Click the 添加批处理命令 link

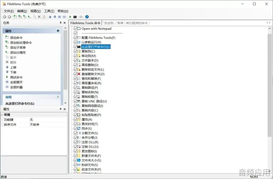(21, 42)
